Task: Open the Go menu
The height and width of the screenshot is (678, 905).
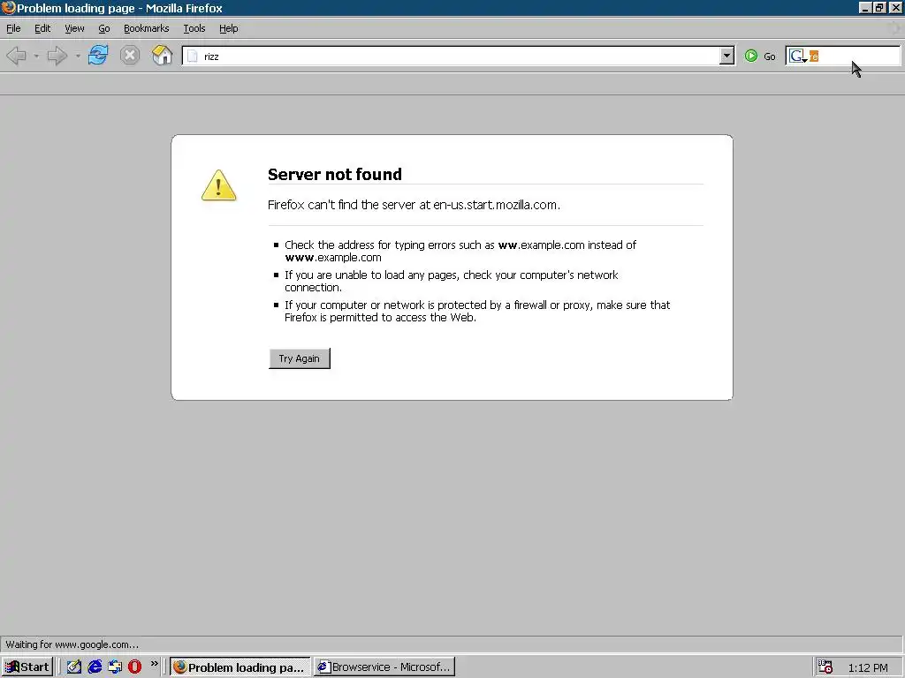Action: [104, 28]
